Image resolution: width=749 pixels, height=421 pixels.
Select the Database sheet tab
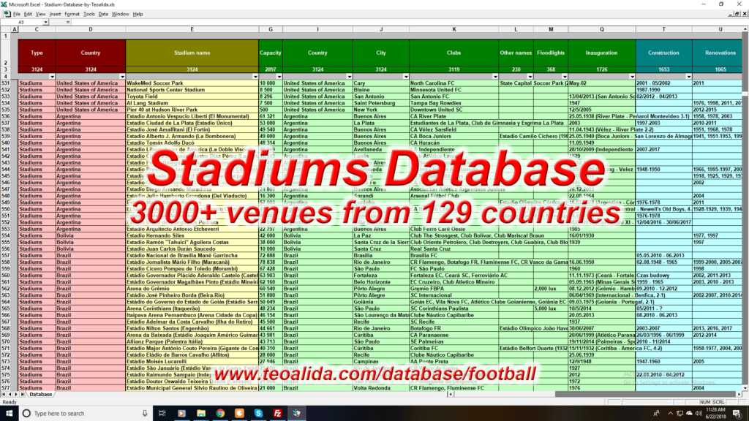tap(40, 395)
